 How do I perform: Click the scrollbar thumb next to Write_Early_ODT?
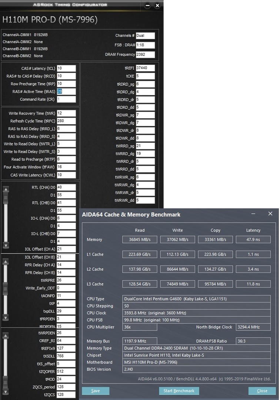pyautogui.click(x=6, y=289)
